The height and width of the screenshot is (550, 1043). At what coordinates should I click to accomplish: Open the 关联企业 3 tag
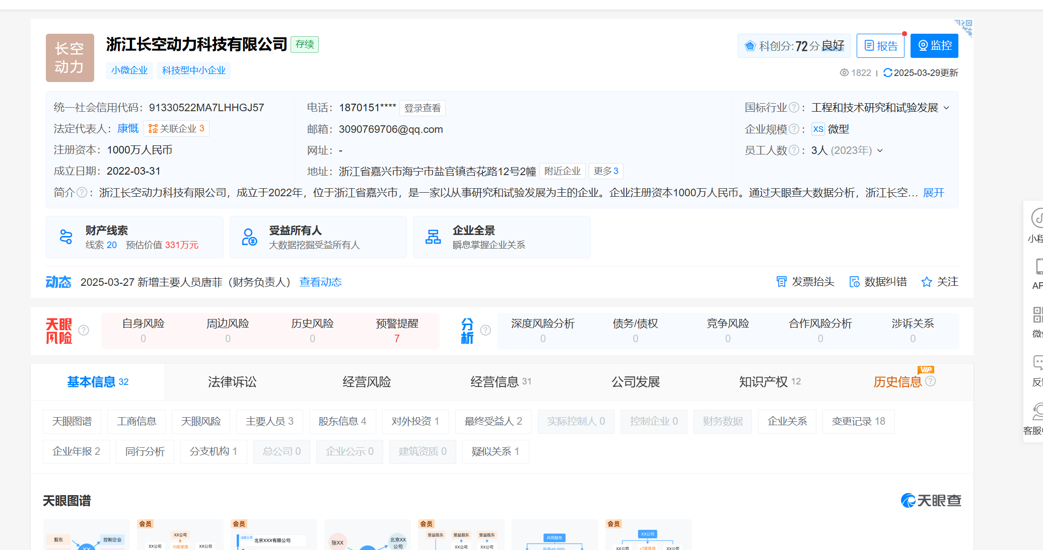(x=176, y=129)
